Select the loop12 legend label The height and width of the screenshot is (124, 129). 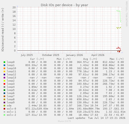[11, 75]
